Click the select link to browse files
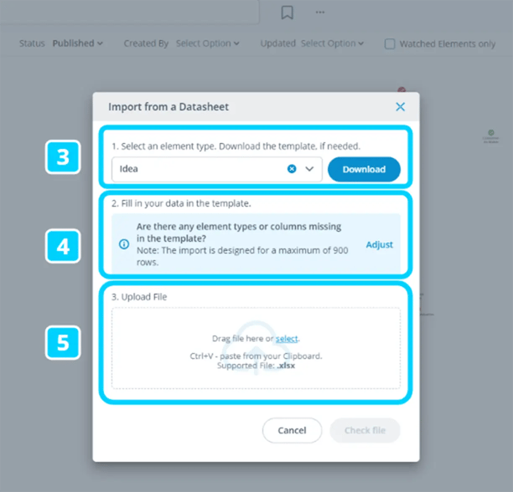 [x=287, y=338]
